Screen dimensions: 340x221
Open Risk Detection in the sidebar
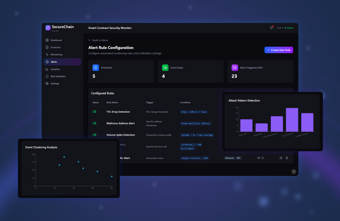coord(58,76)
